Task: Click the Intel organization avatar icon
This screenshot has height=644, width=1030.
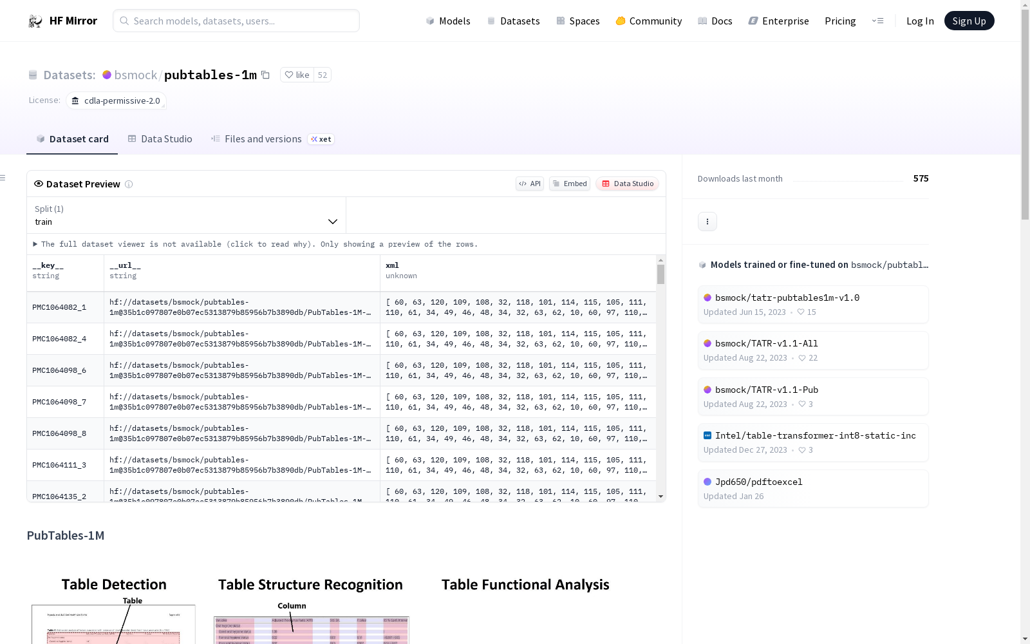Action: point(707,435)
